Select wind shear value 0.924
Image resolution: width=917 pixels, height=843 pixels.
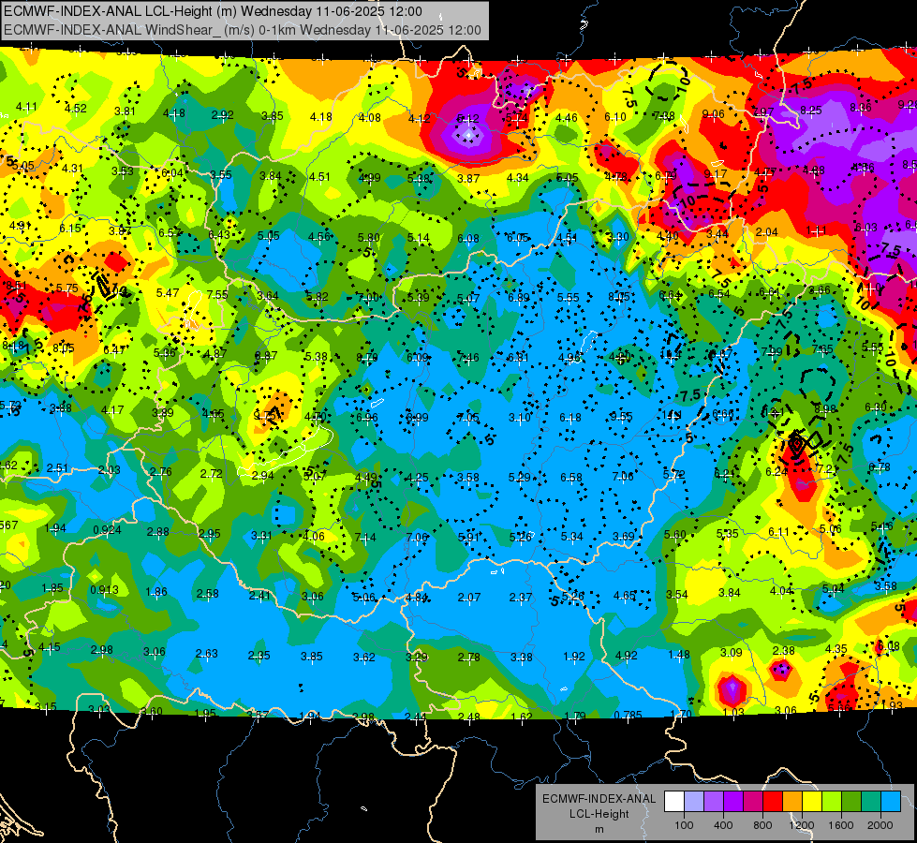107,530
